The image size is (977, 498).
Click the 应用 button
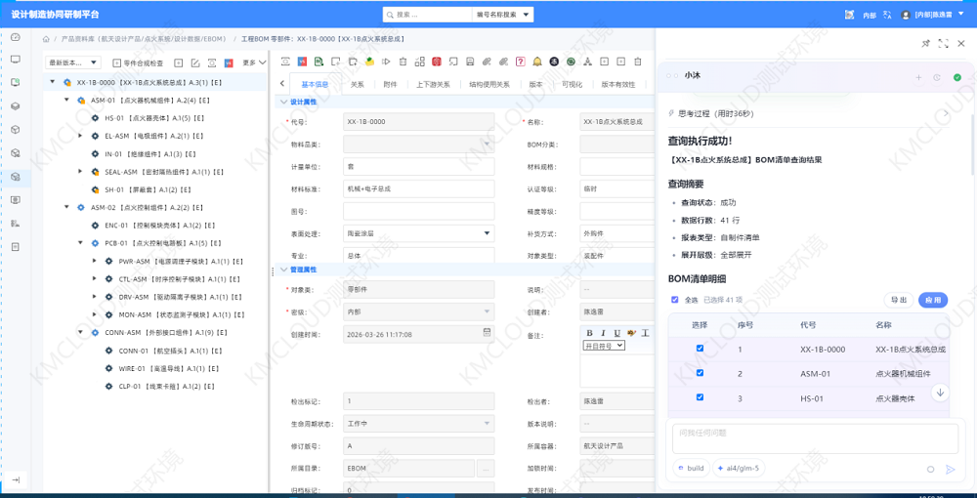pyautogui.click(x=933, y=300)
